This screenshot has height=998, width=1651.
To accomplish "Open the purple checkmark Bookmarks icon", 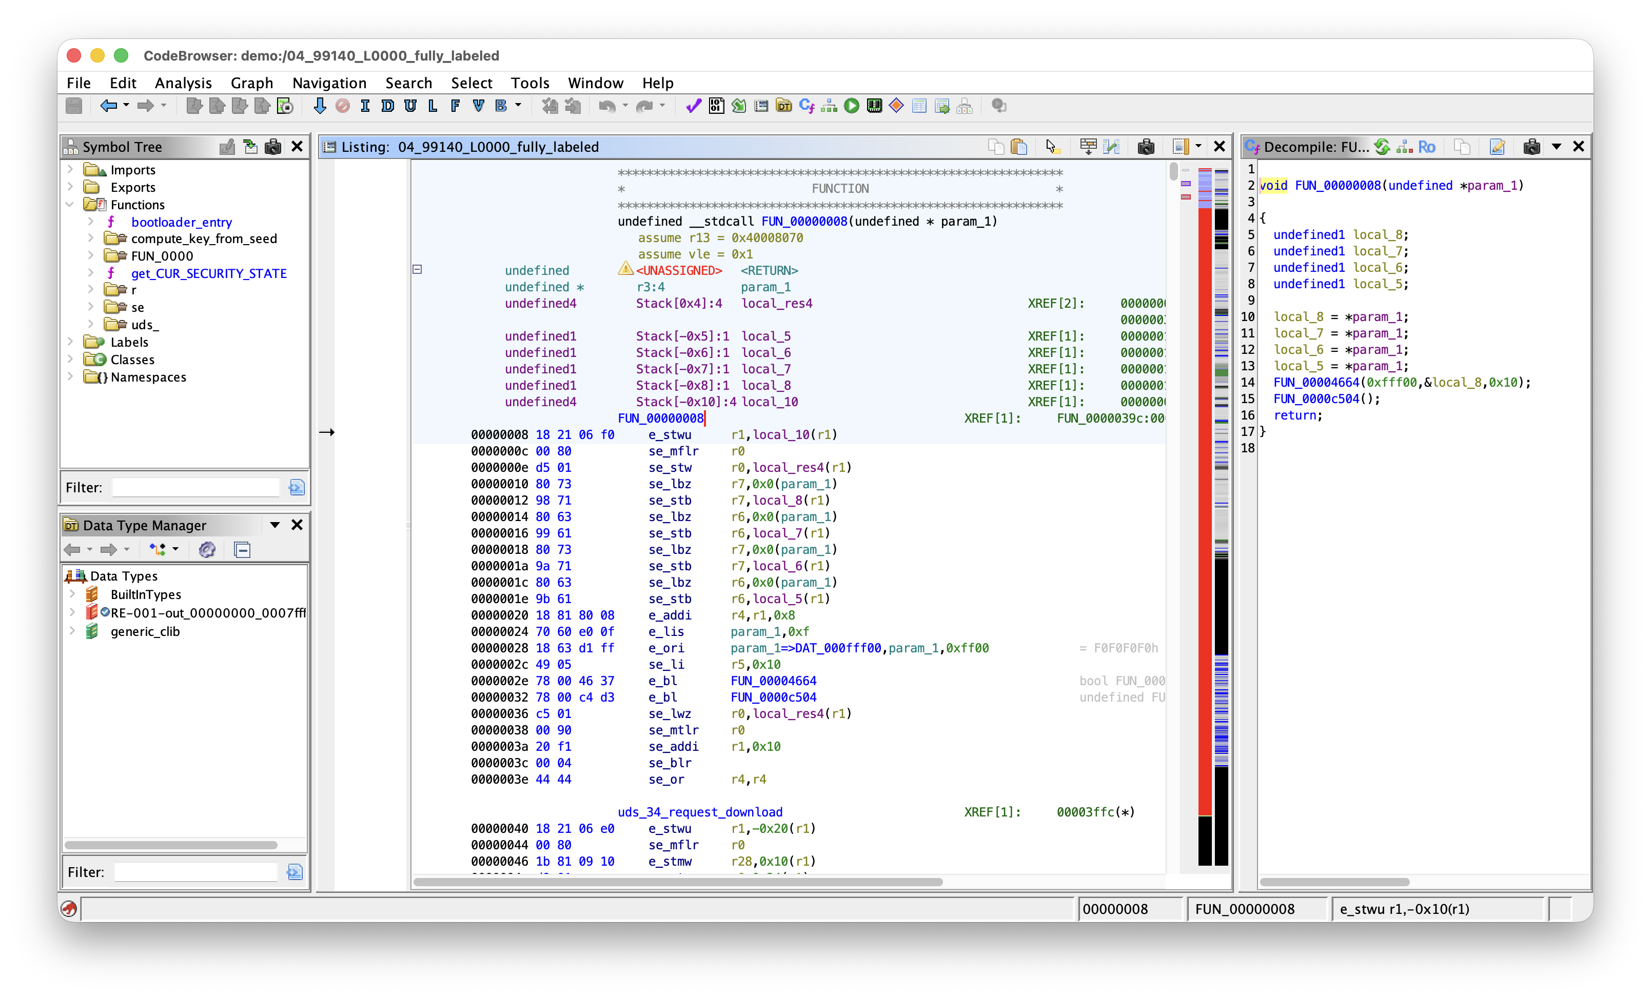I will point(694,106).
